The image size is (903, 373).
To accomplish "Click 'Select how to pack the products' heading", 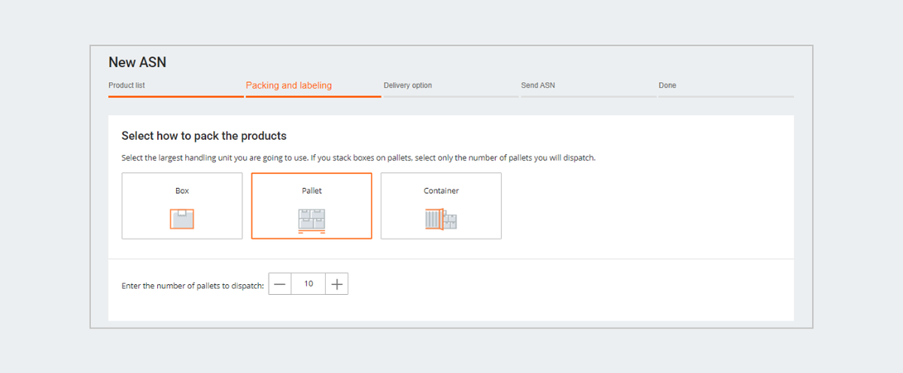I will [204, 136].
